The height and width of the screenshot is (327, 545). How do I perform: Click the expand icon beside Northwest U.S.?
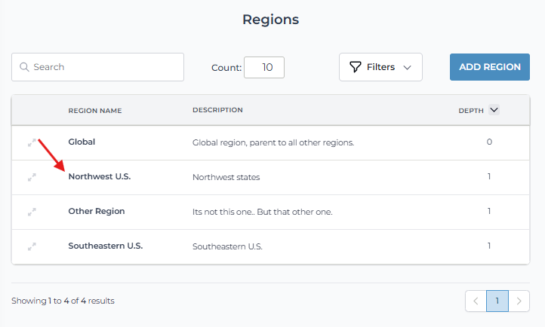(x=32, y=177)
